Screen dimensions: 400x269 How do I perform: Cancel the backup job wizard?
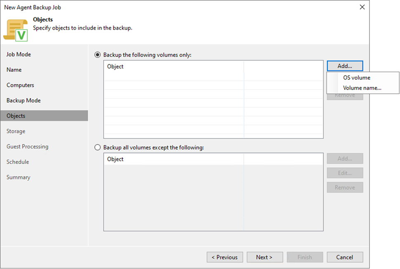pyautogui.click(x=345, y=257)
